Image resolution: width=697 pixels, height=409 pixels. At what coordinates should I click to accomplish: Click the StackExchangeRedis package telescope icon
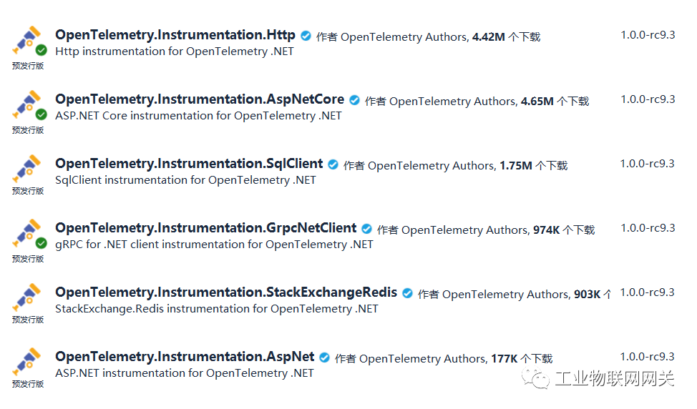(29, 299)
